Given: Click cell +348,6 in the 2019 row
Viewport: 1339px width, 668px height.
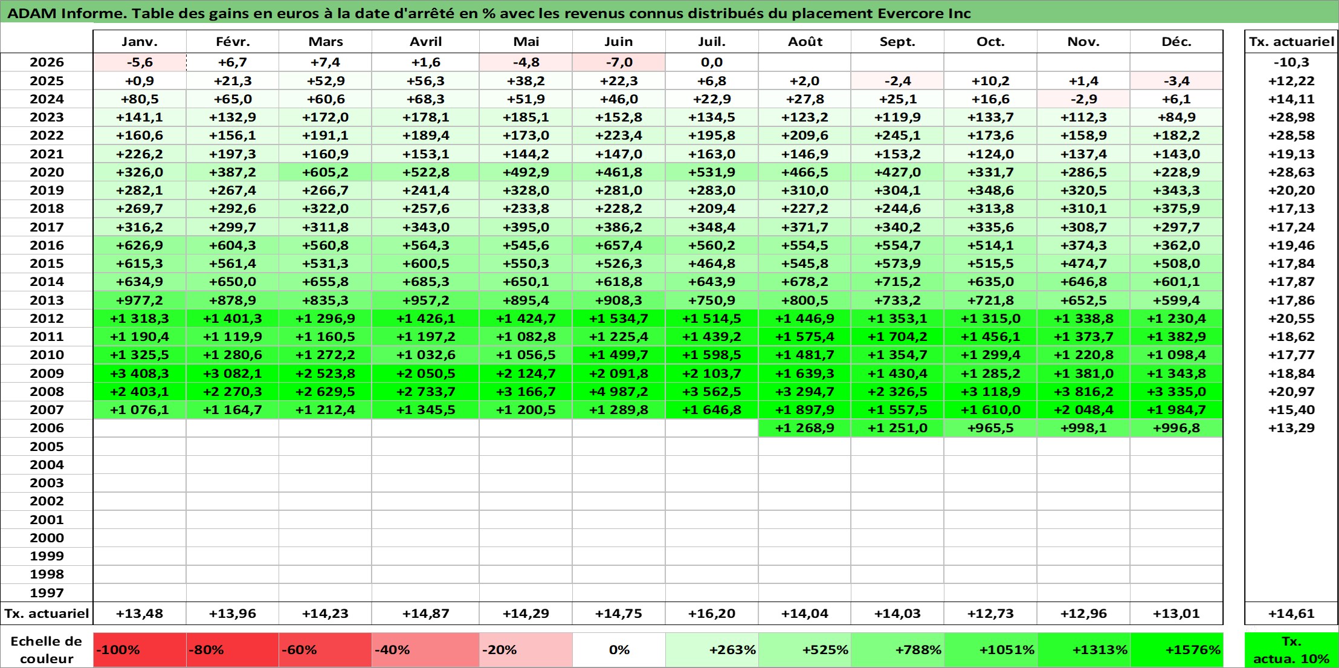Looking at the screenshot, I should point(990,190).
